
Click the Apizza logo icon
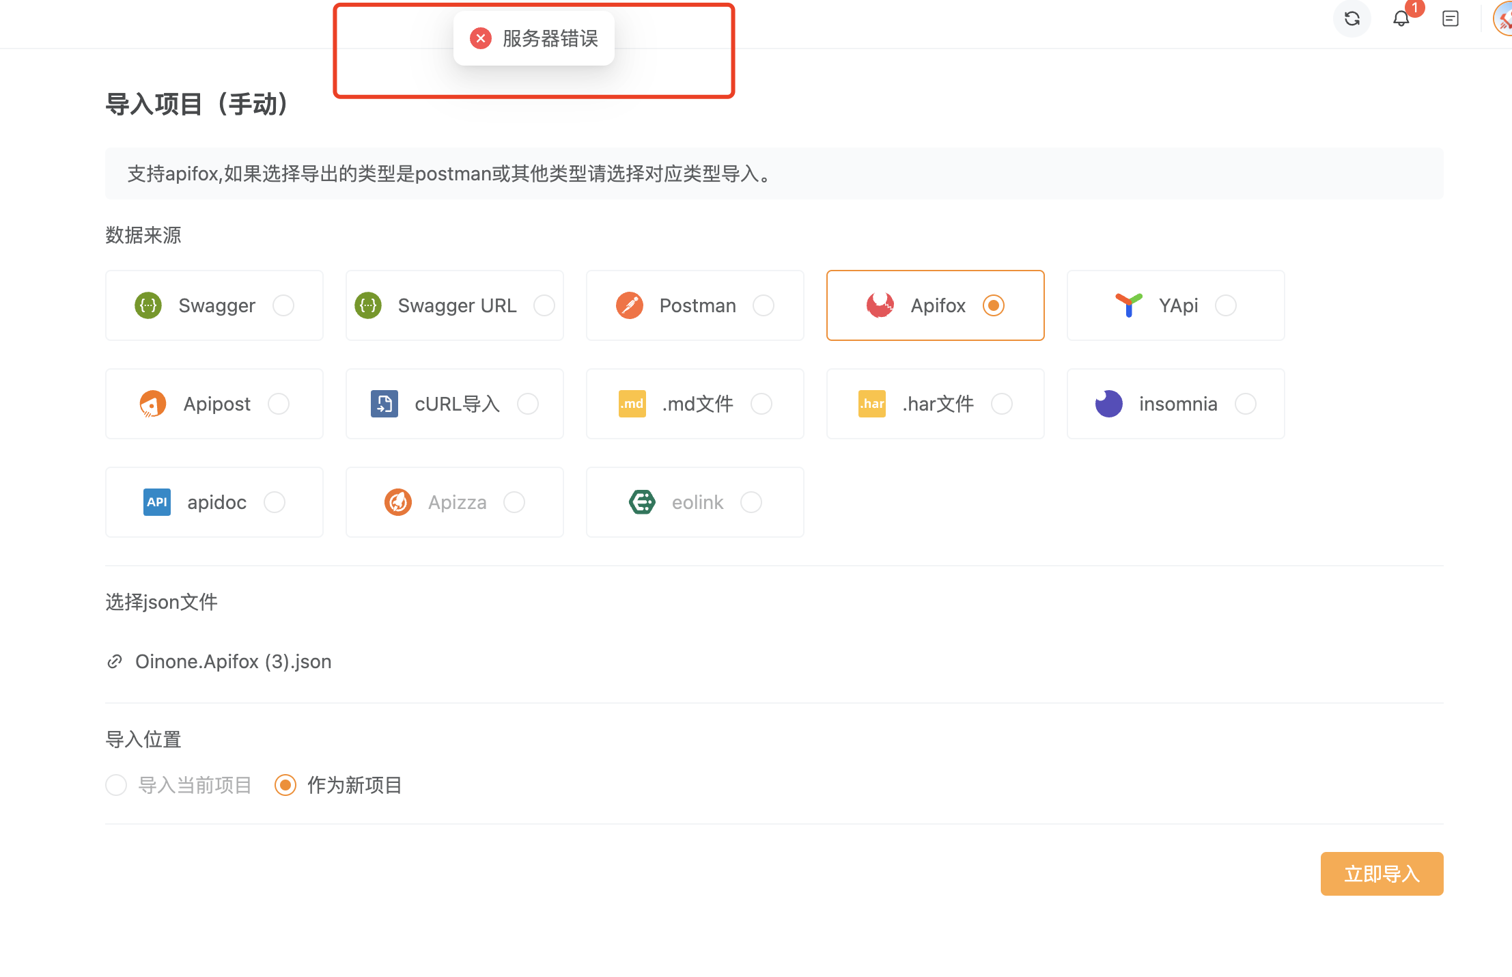(398, 502)
